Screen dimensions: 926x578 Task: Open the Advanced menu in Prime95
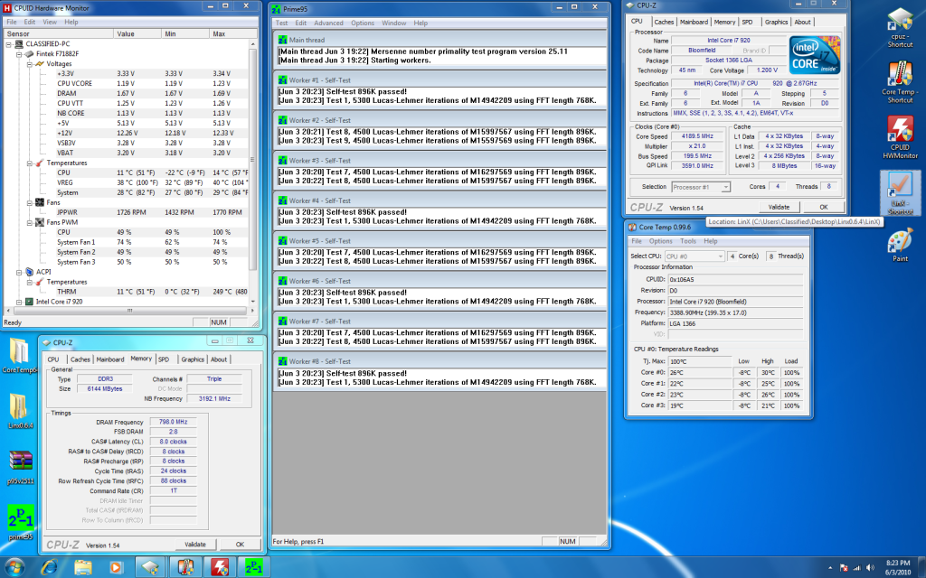coord(328,23)
